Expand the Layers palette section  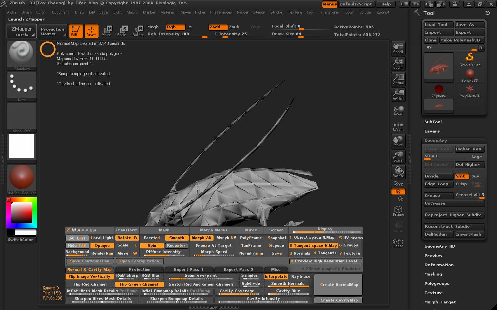(x=432, y=131)
